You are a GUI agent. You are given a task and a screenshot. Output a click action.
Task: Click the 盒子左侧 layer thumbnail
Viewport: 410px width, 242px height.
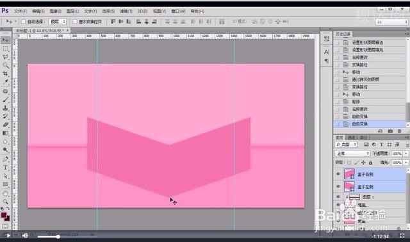(x=349, y=186)
